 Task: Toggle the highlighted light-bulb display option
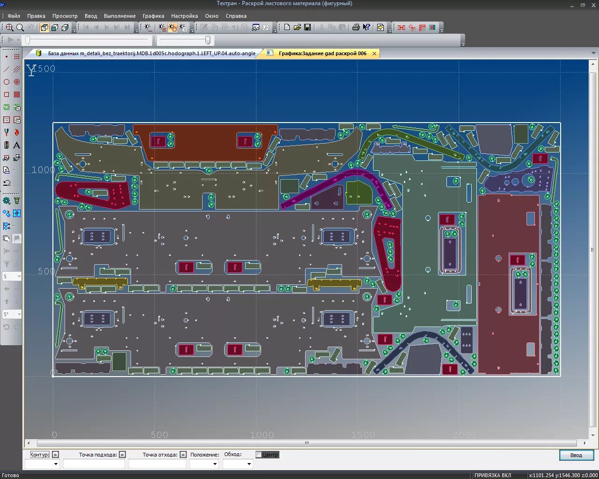click(x=172, y=28)
